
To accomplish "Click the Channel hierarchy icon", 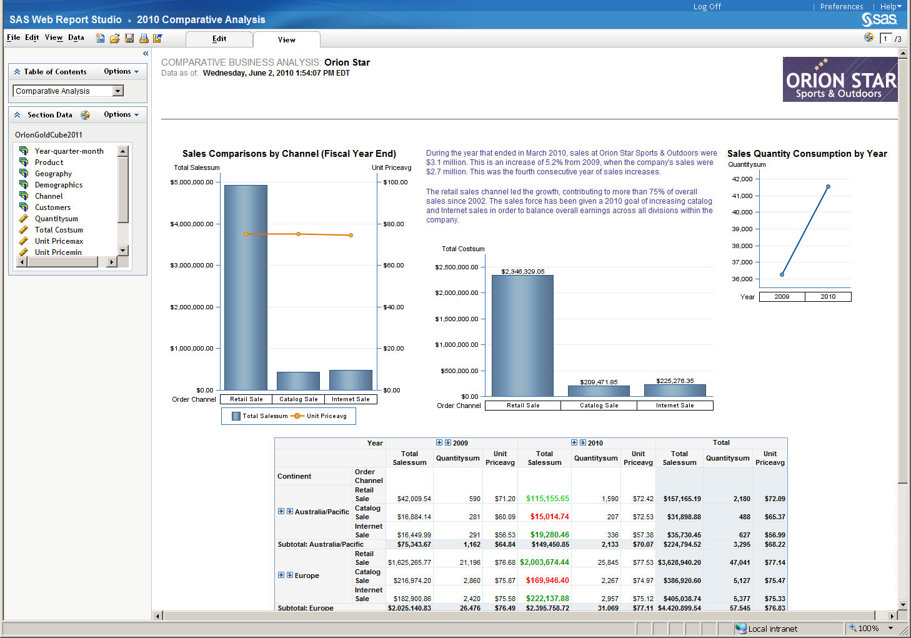I will [x=24, y=196].
